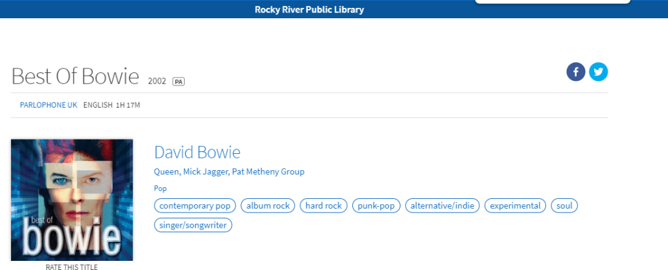
Task: Select the soul tag
Action: pyautogui.click(x=564, y=206)
